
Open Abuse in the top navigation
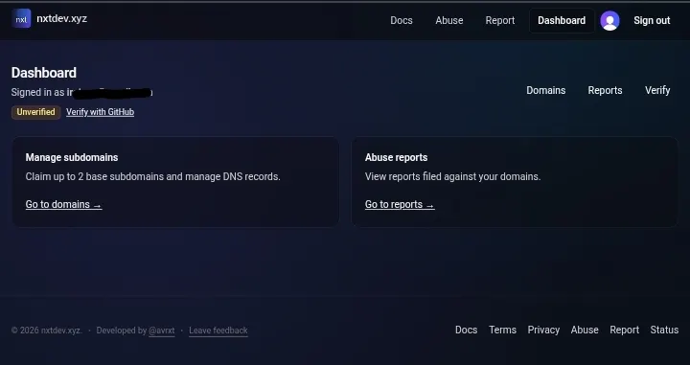pyautogui.click(x=448, y=21)
